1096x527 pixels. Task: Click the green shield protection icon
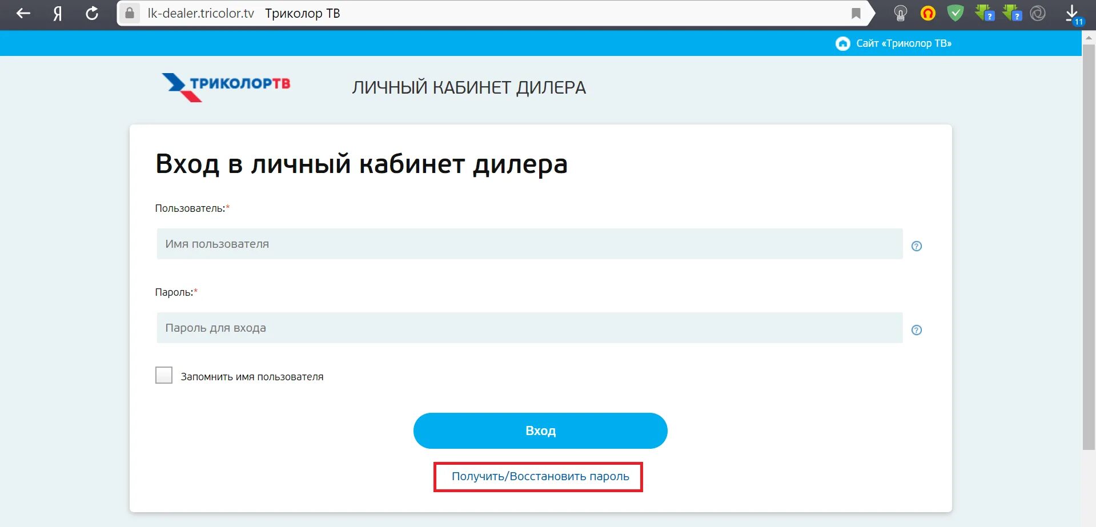(956, 13)
